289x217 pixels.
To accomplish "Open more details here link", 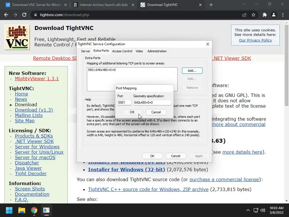I will [x=242, y=152].
